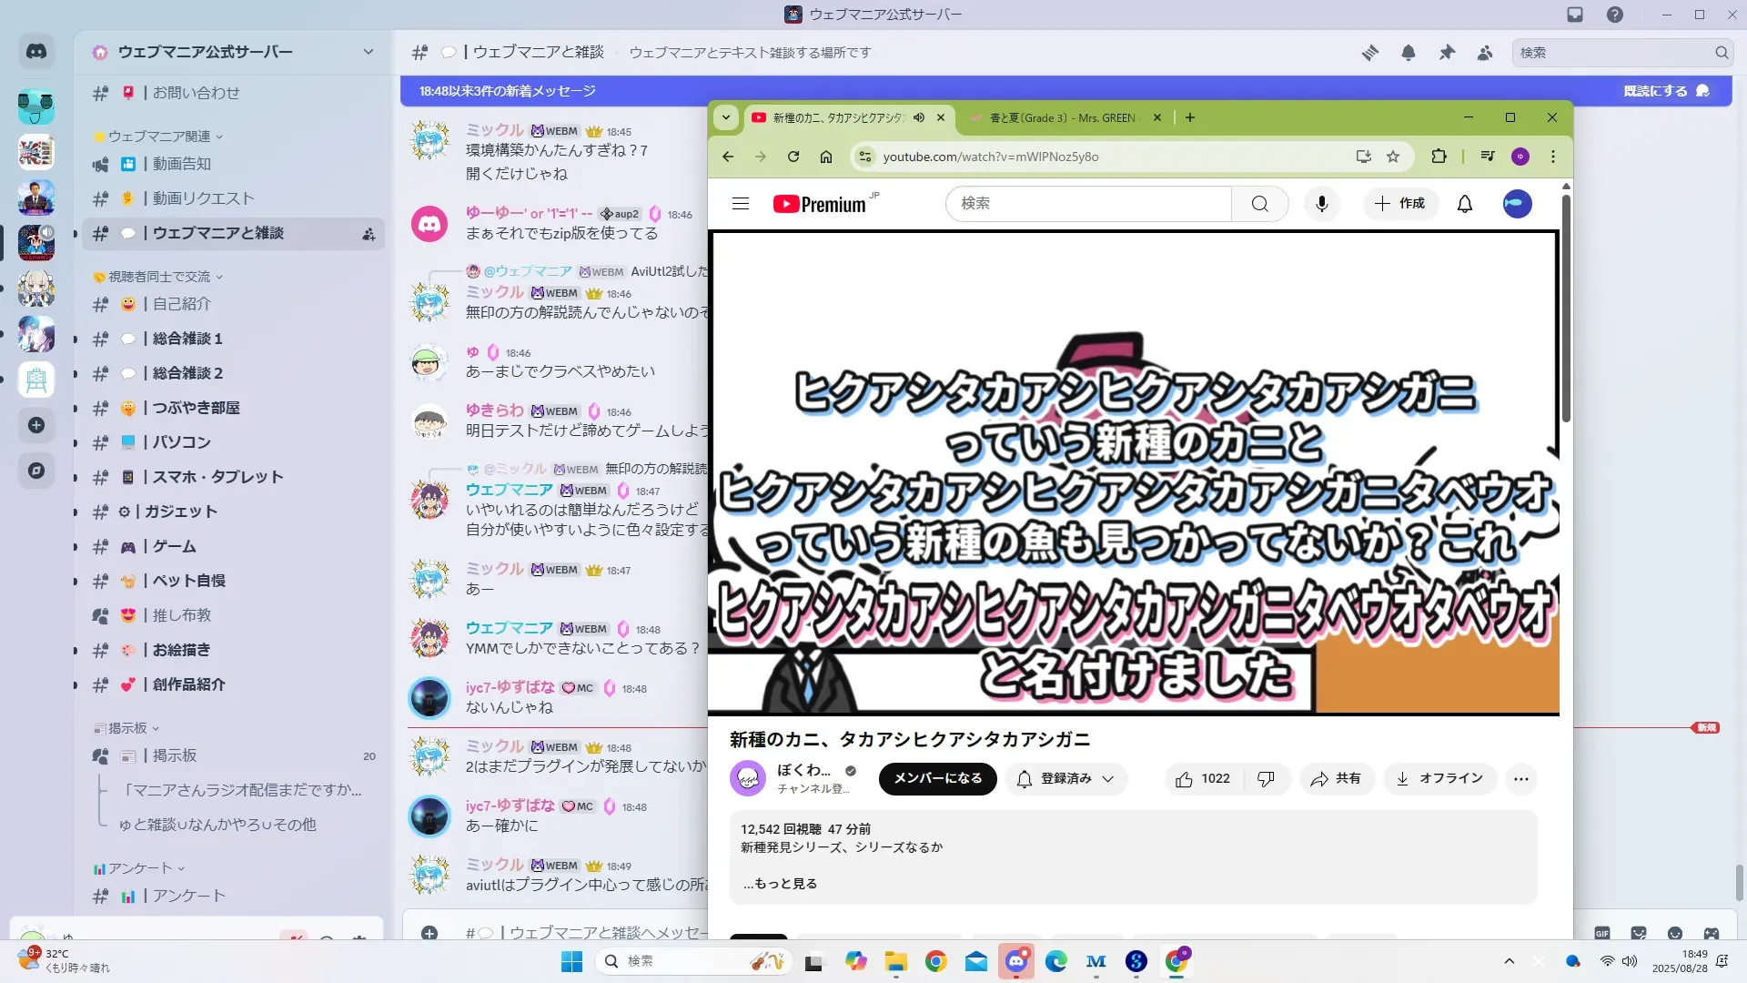Open the Chrome extensions puzzle icon
Screen dimensions: 1747x983
click(1439, 157)
